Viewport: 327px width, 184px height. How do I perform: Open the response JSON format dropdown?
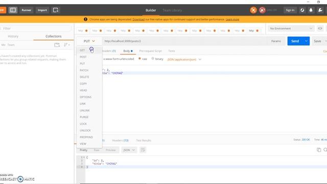click(129, 150)
